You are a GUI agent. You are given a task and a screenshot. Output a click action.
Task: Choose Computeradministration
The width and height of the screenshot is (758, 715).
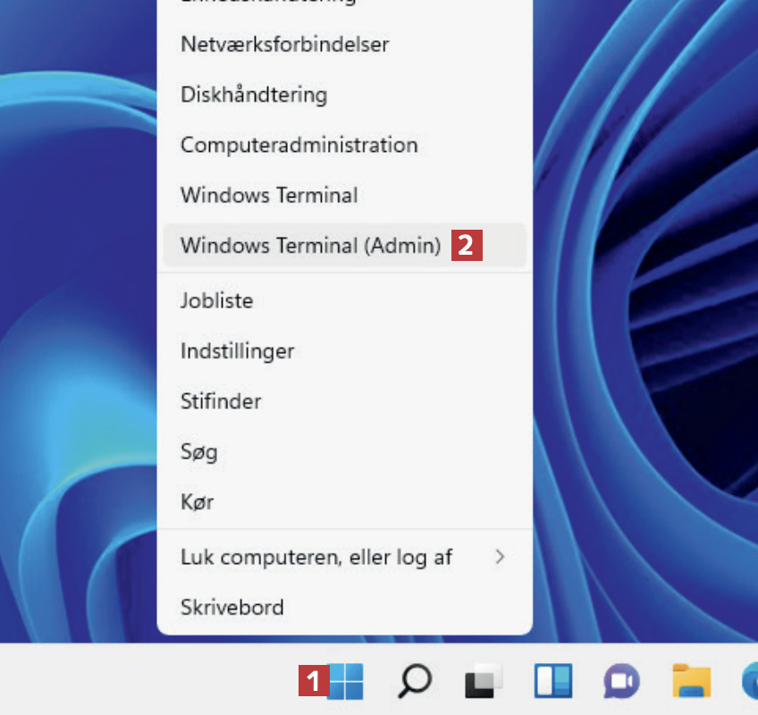click(299, 145)
